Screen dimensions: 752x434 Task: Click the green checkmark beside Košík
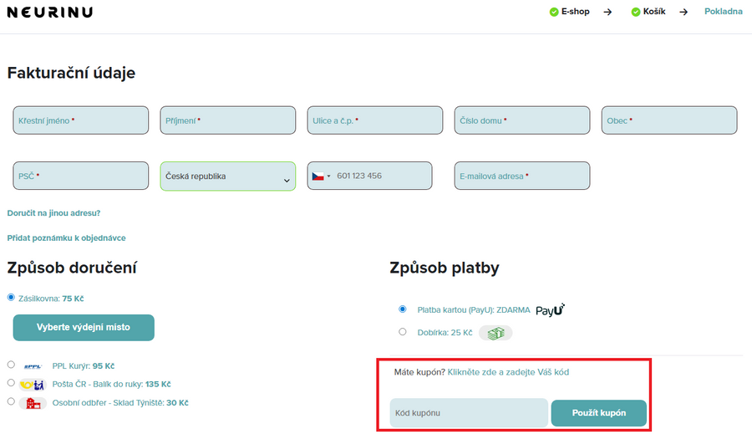tap(636, 13)
